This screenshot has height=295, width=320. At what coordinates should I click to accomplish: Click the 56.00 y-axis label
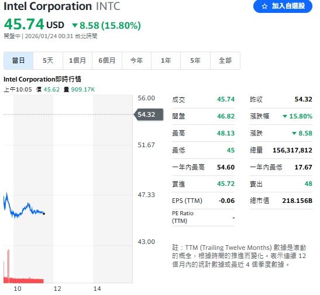tap(146, 98)
